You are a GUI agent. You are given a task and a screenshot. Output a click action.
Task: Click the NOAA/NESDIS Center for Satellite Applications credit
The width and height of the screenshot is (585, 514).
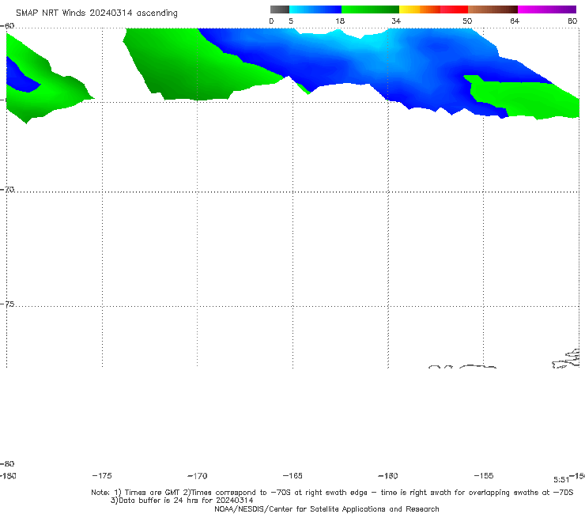click(x=326, y=508)
